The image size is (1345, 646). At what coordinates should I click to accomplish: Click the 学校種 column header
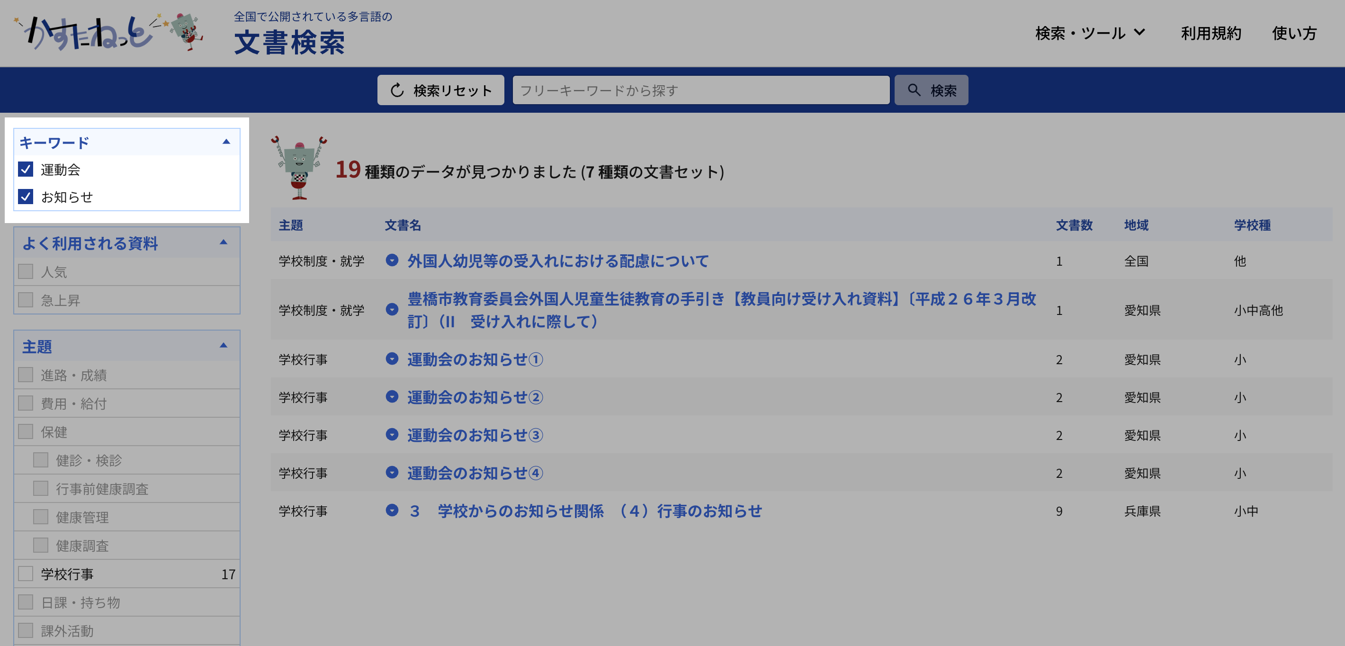[x=1252, y=225]
